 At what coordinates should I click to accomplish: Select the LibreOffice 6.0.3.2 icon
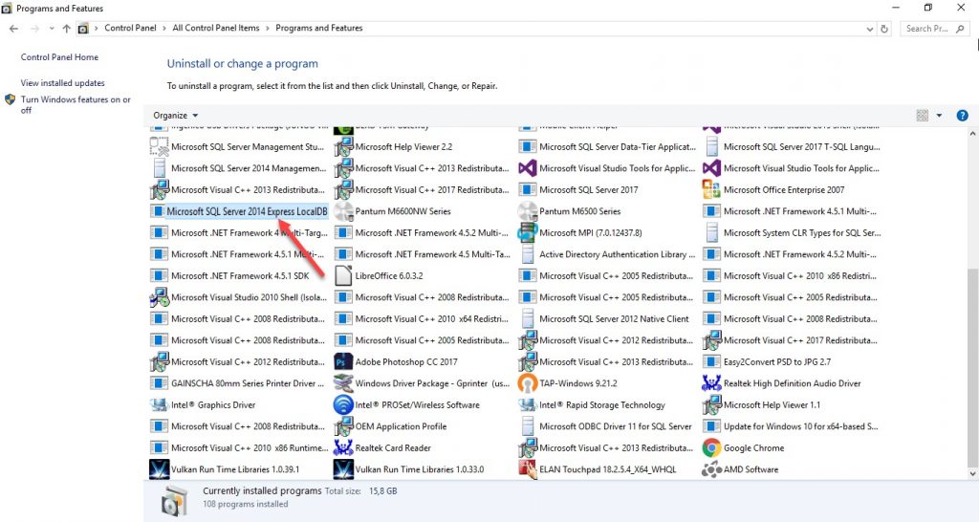343,275
